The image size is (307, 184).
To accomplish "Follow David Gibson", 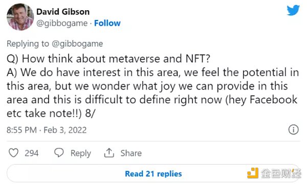I will 107,23.
